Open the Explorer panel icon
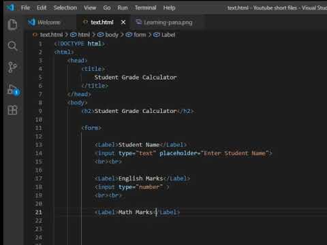Image resolution: width=327 pixels, height=245 pixels. (x=12, y=24)
